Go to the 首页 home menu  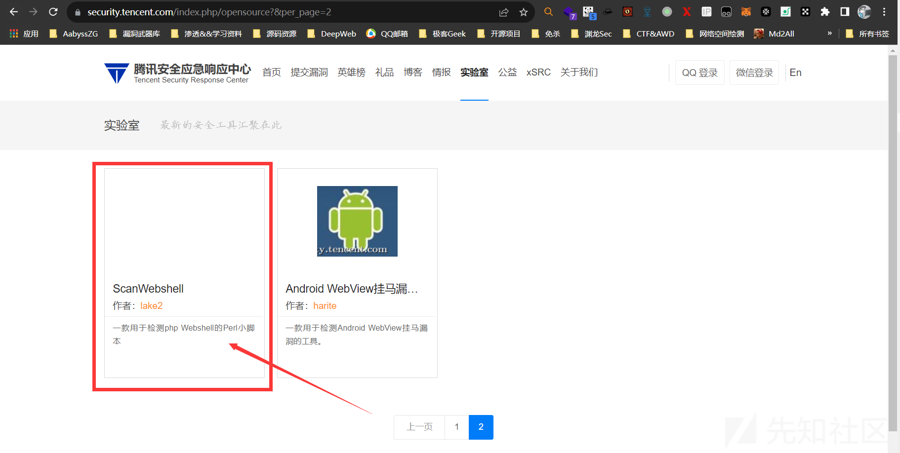[272, 73]
